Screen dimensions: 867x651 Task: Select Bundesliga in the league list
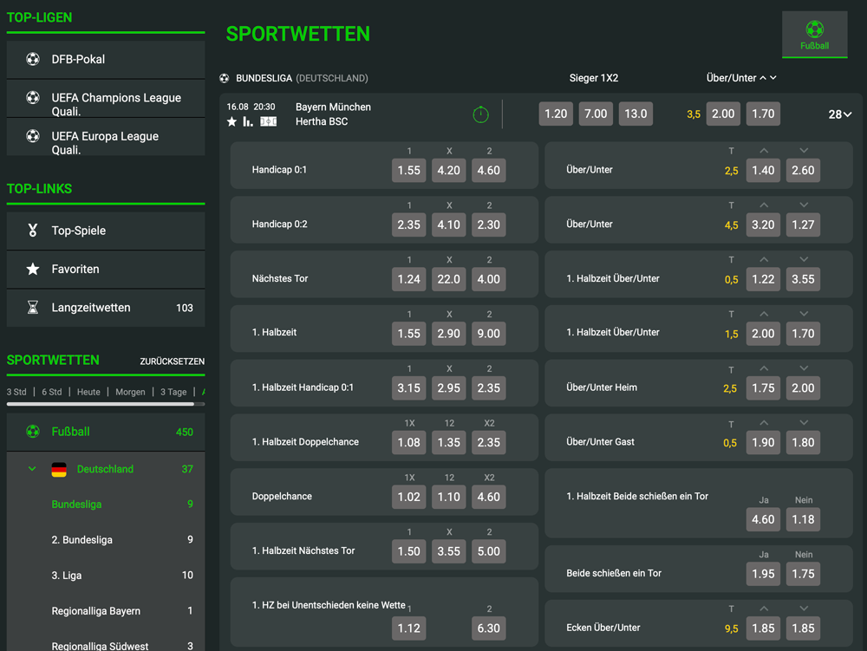point(106,504)
